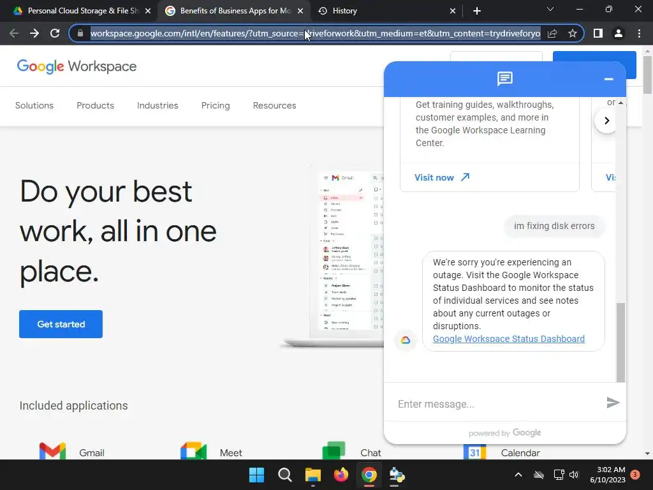653x490 pixels.
Task: View site information lock icon
Action: (x=80, y=33)
